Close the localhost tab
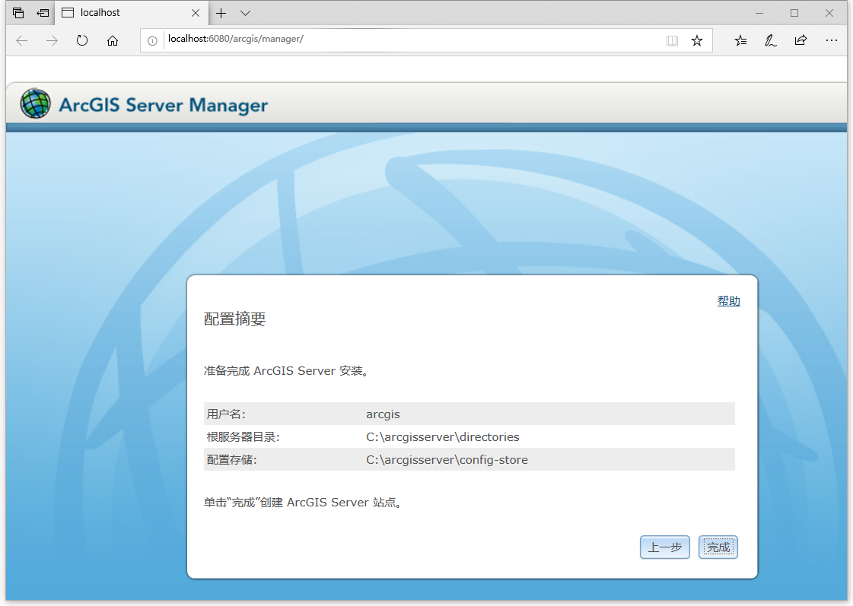This screenshot has width=853, height=606. coord(196,13)
